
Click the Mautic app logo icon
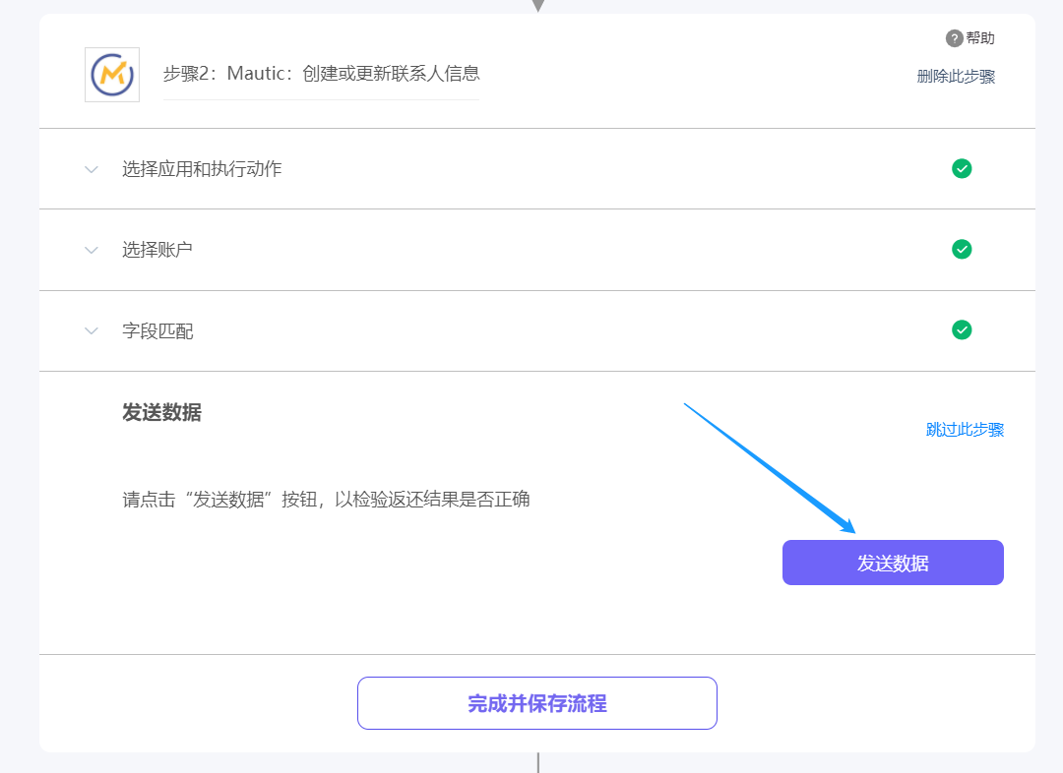click(x=112, y=75)
